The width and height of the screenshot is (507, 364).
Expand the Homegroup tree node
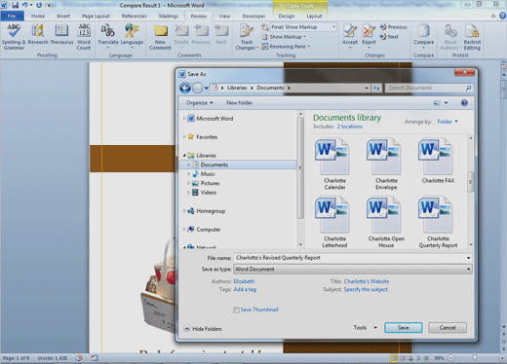coord(184,211)
